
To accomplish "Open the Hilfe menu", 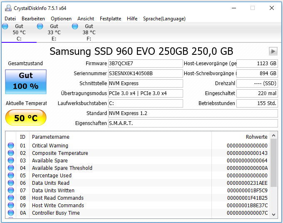I will coord(132,19).
